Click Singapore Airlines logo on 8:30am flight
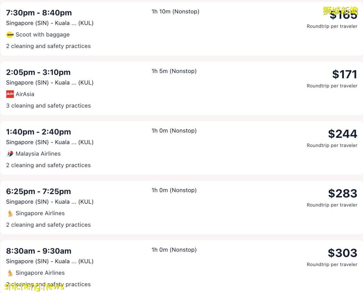 coord(10,273)
